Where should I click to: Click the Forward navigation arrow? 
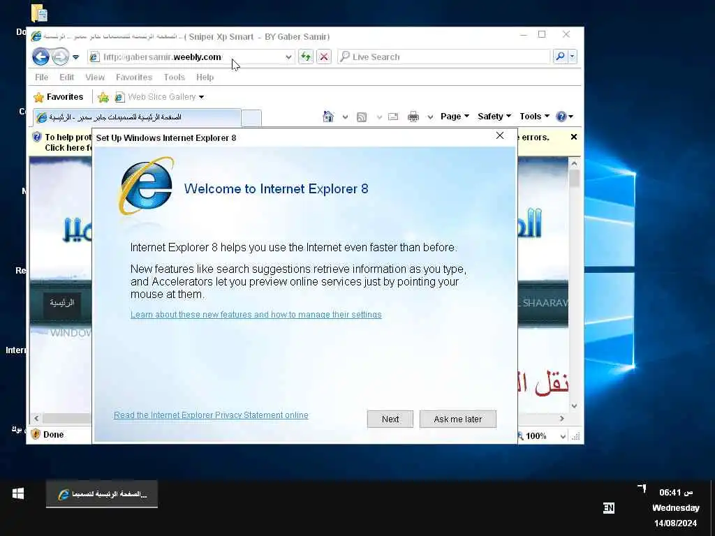pos(60,57)
